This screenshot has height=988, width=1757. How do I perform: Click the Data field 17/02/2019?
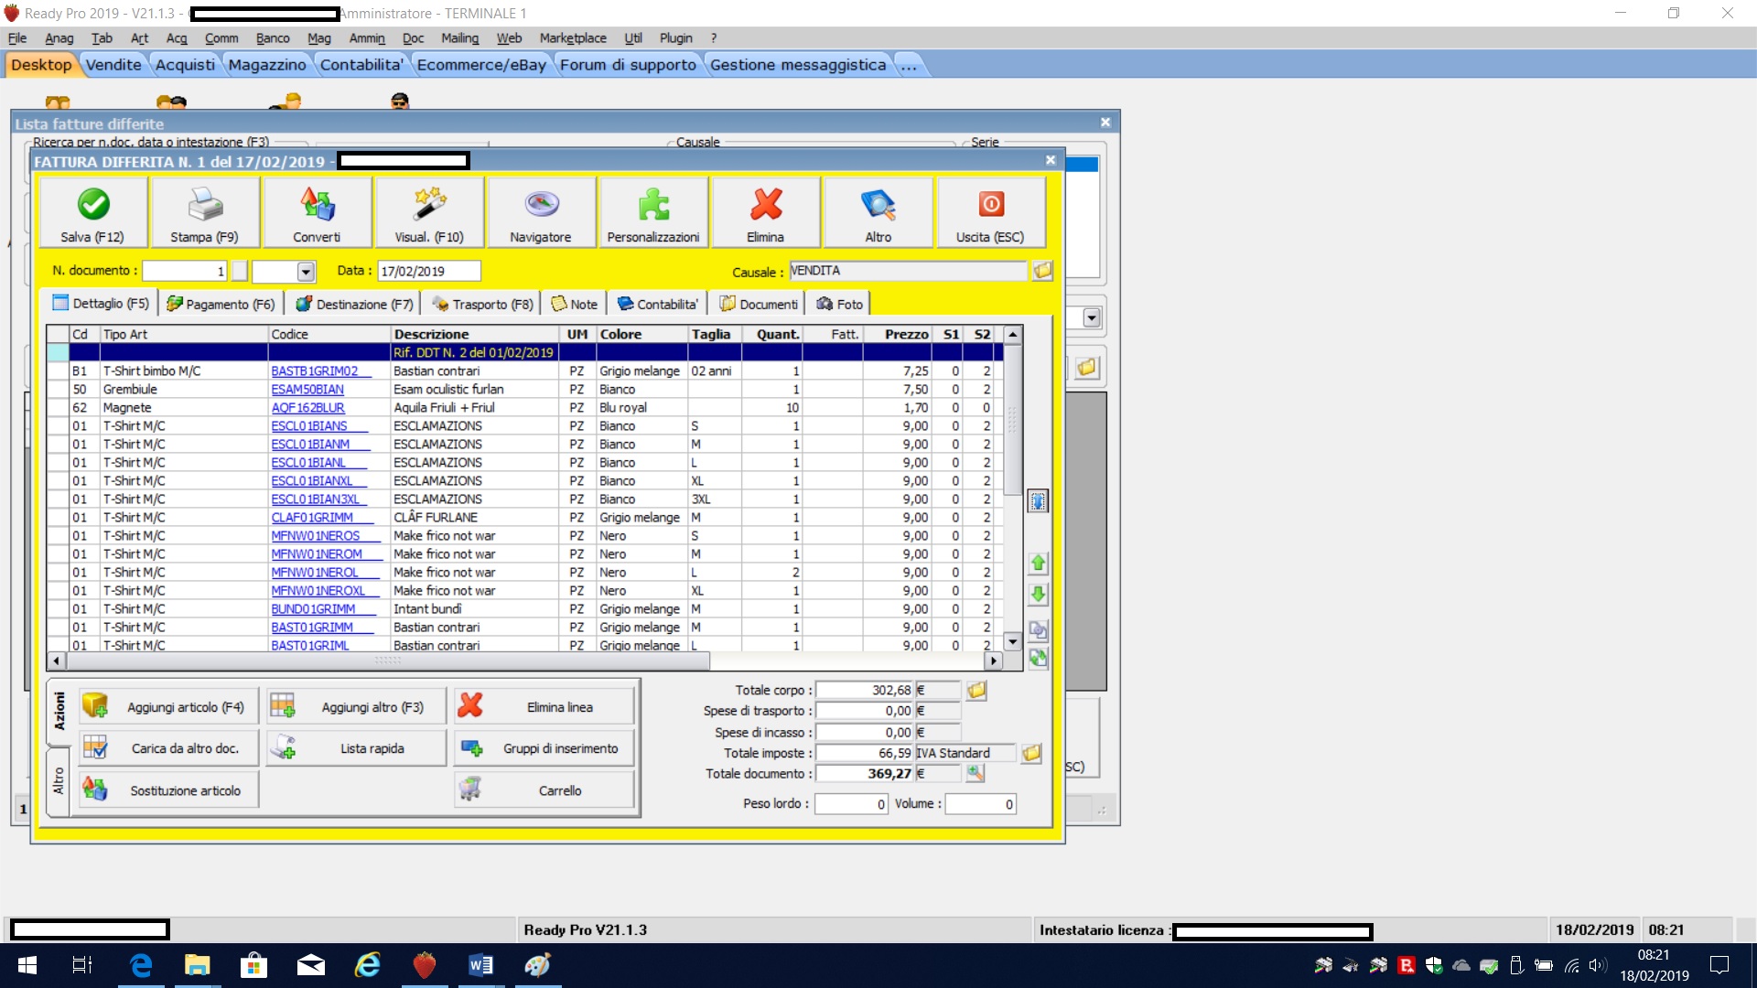point(428,271)
